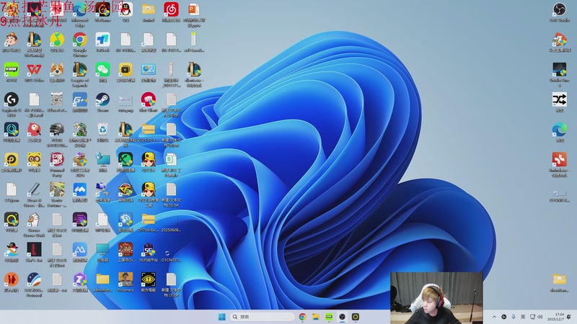Open the blue G+ app icon
This screenshot has height=324, width=577.
[80, 100]
